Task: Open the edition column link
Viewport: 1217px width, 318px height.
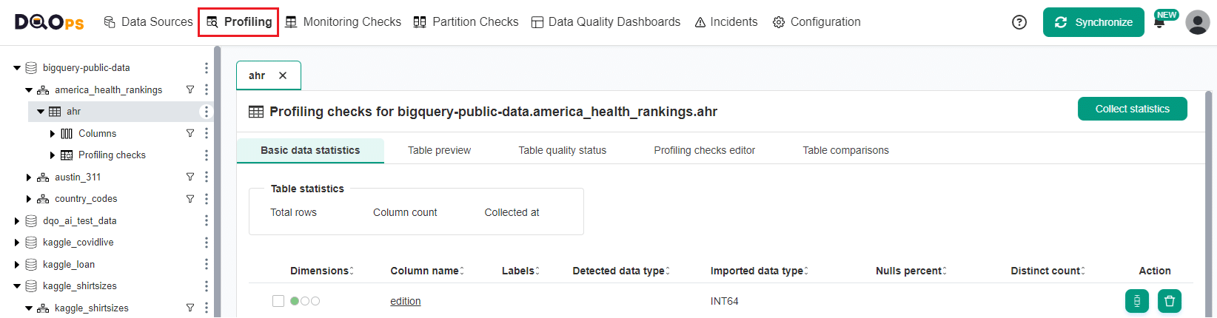Action: 405,301
